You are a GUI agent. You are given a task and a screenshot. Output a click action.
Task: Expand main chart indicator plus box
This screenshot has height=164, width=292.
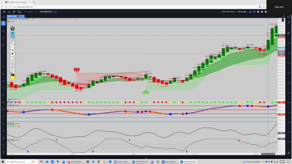(11, 21)
